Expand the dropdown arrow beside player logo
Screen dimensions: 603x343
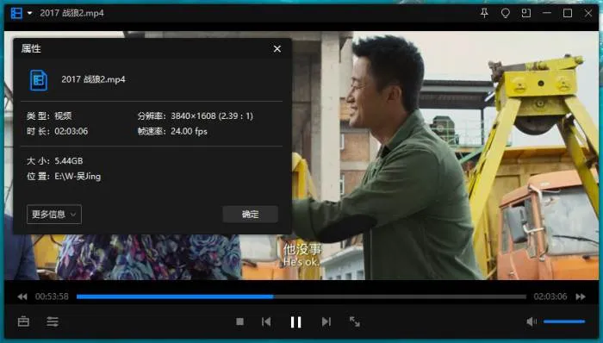(29, 14)
